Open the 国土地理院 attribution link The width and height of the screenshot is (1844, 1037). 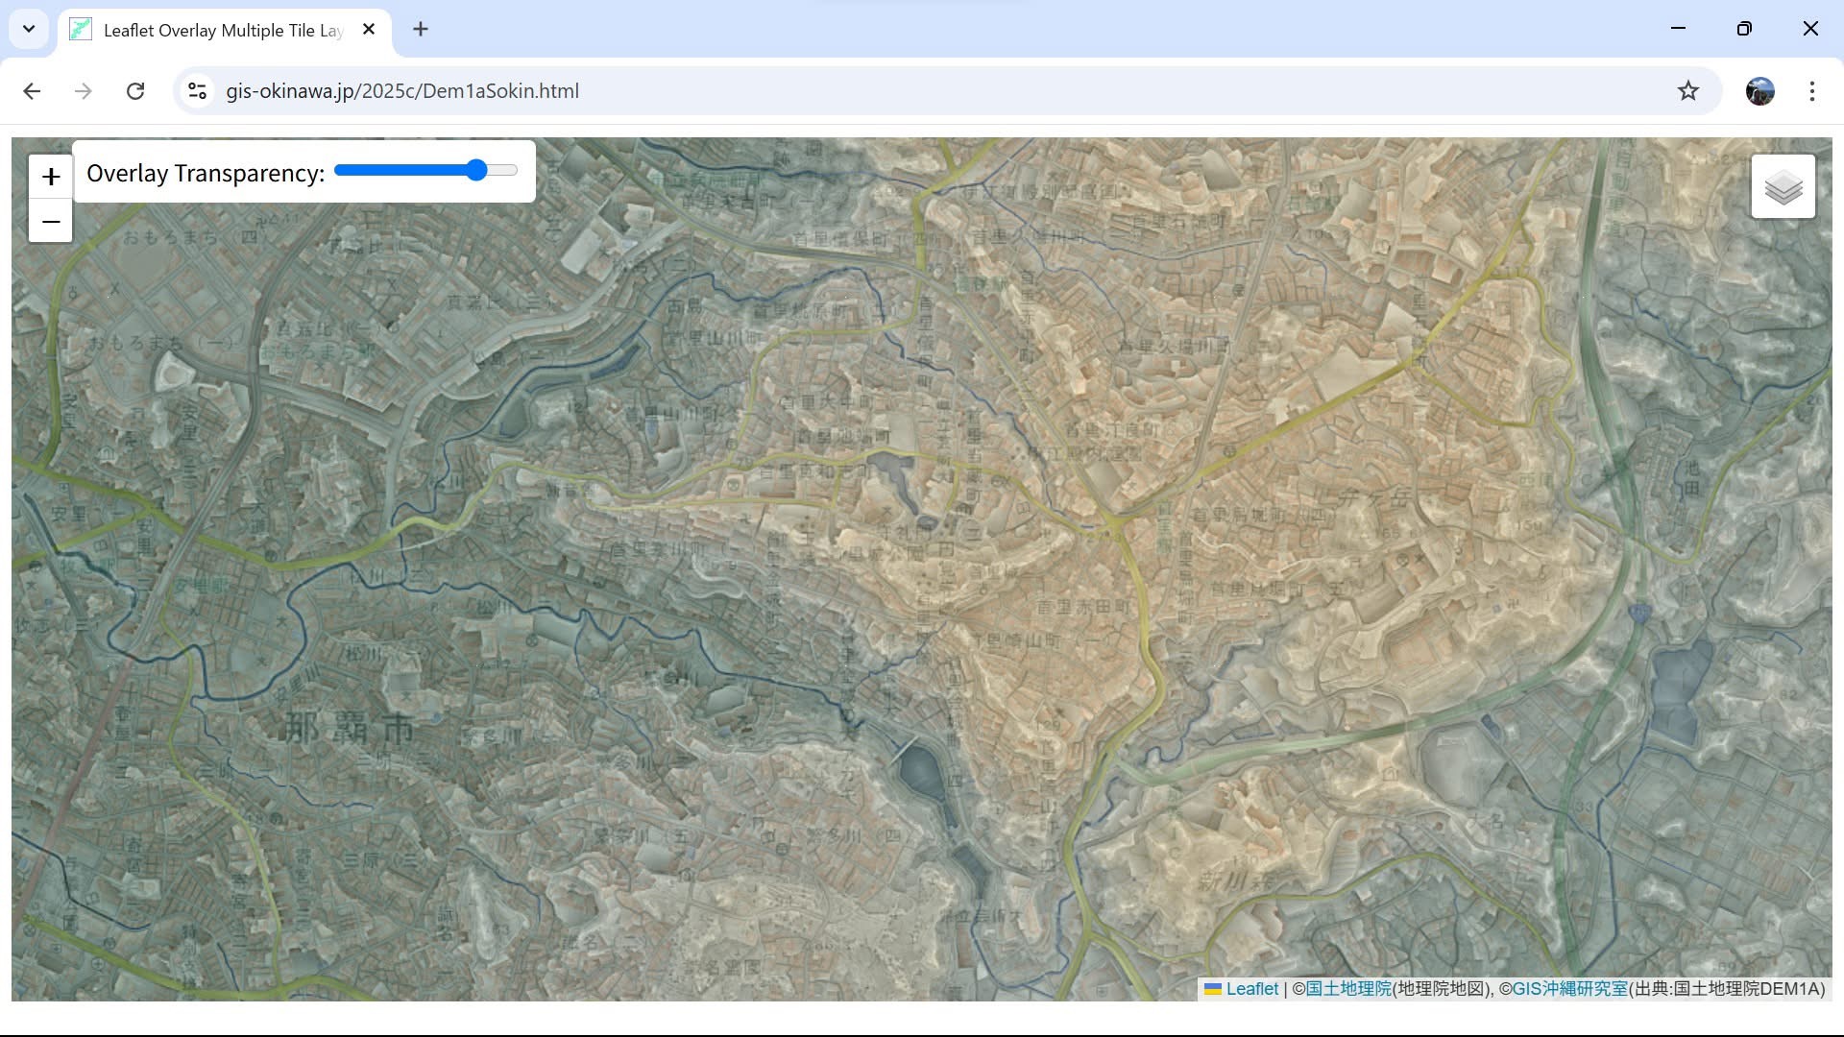(1348, 988)
